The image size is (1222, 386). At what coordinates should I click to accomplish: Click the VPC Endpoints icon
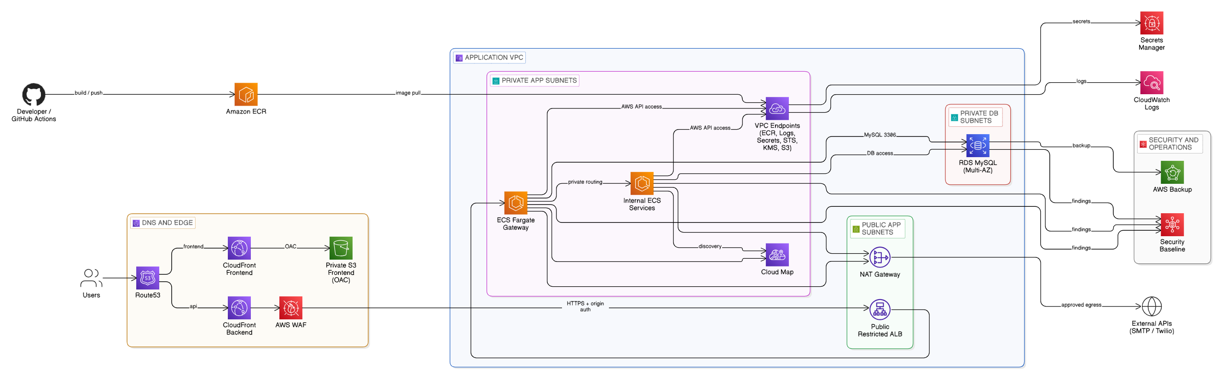pos(777,108)
